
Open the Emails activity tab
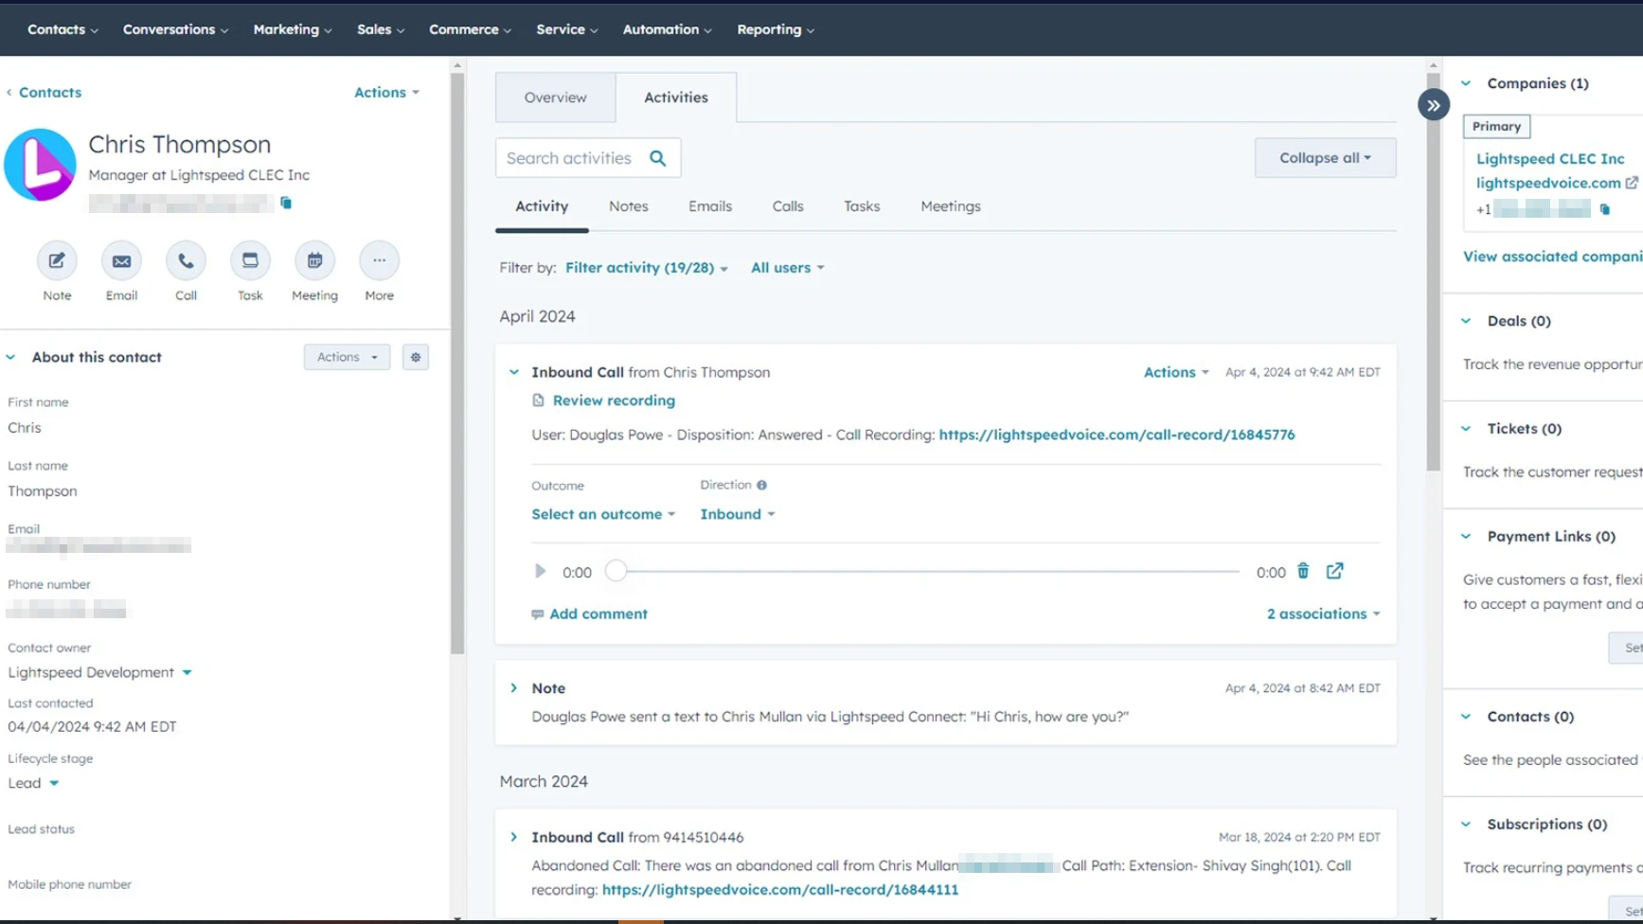click(x=709, y=206)
